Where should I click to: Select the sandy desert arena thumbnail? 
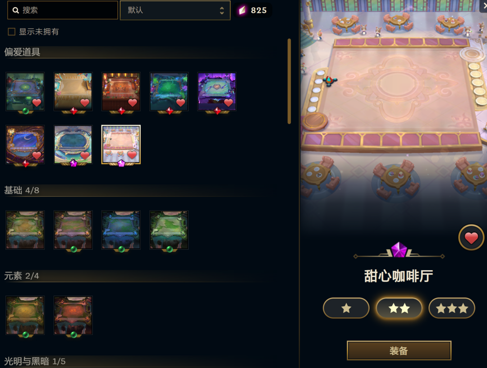(73, 92)
